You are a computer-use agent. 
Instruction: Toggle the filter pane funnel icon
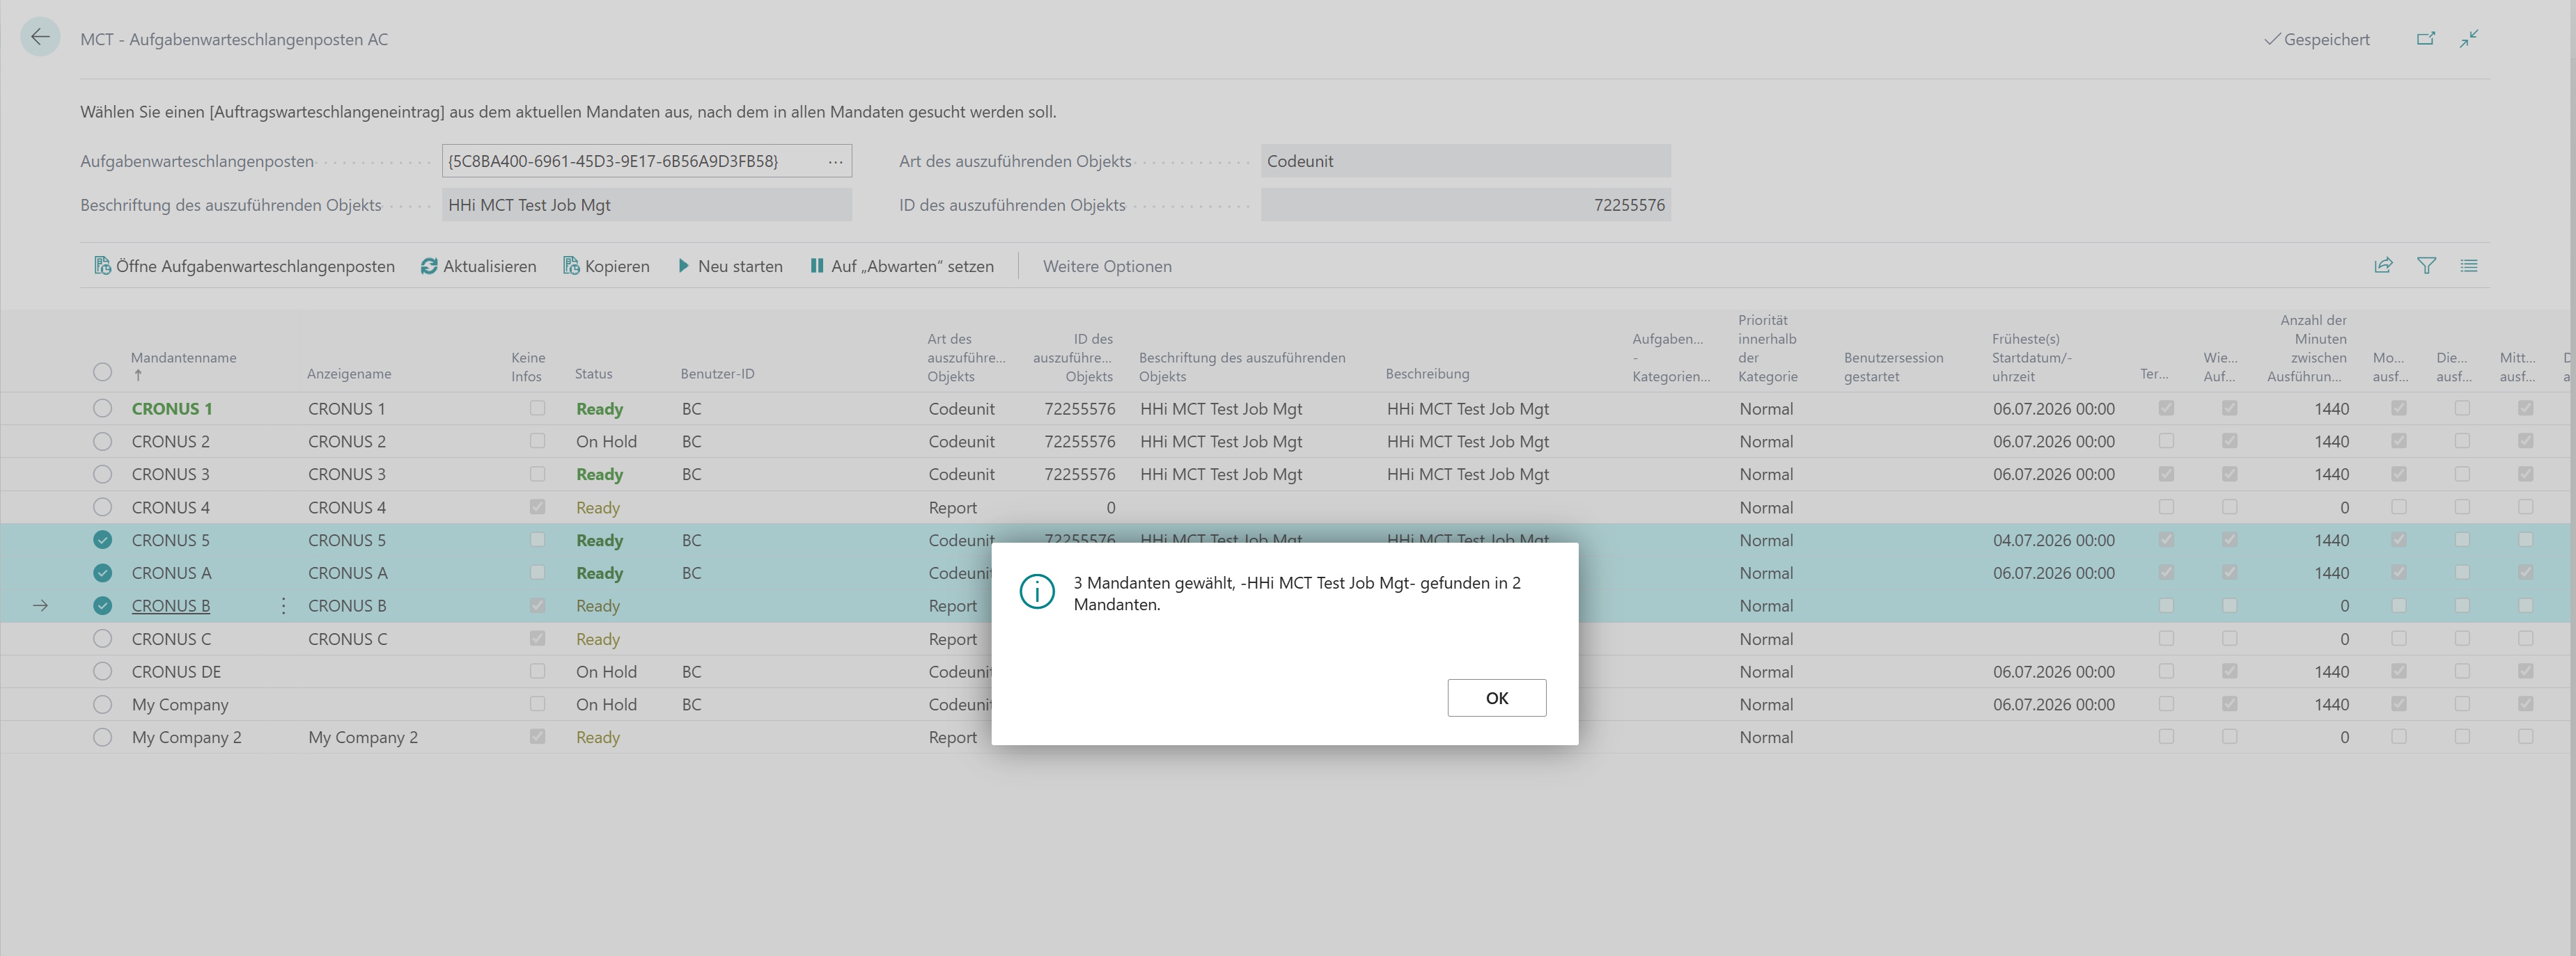pyautogui.click(x=2426, y=266)
